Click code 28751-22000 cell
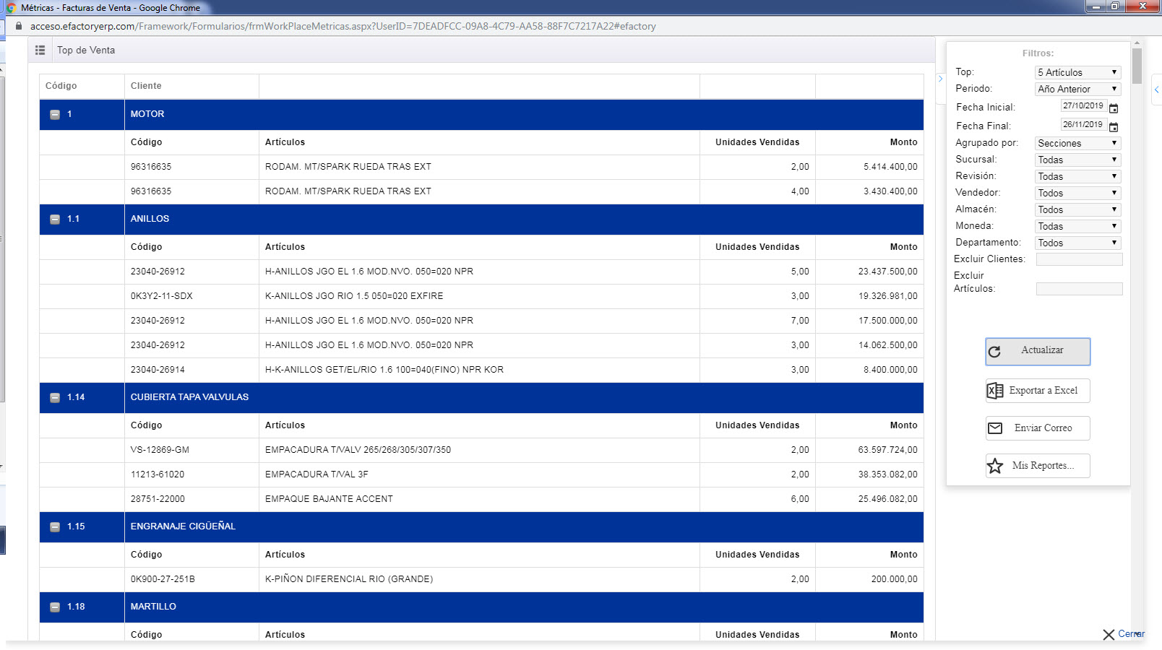 tap(158, 499)
